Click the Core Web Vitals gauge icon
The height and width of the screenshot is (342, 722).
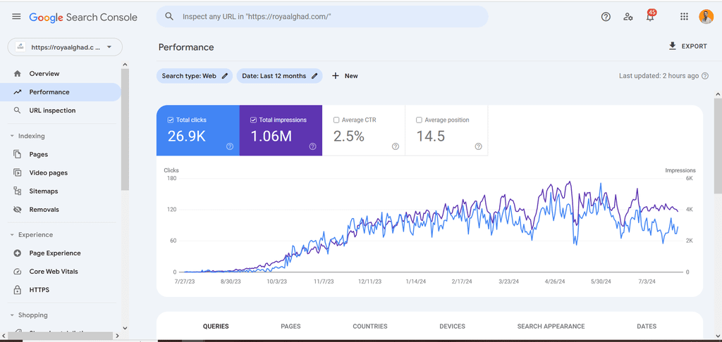pyautogui.click(x=18, y=272)
